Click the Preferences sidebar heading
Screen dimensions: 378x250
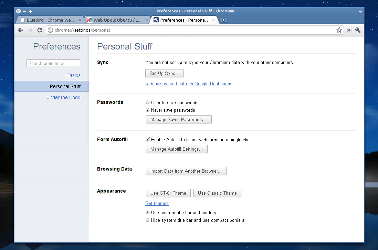pos(57,46)
